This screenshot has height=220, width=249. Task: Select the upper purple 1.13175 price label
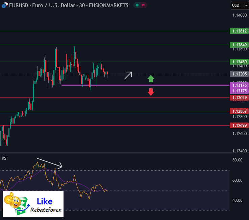click(239, 85)
